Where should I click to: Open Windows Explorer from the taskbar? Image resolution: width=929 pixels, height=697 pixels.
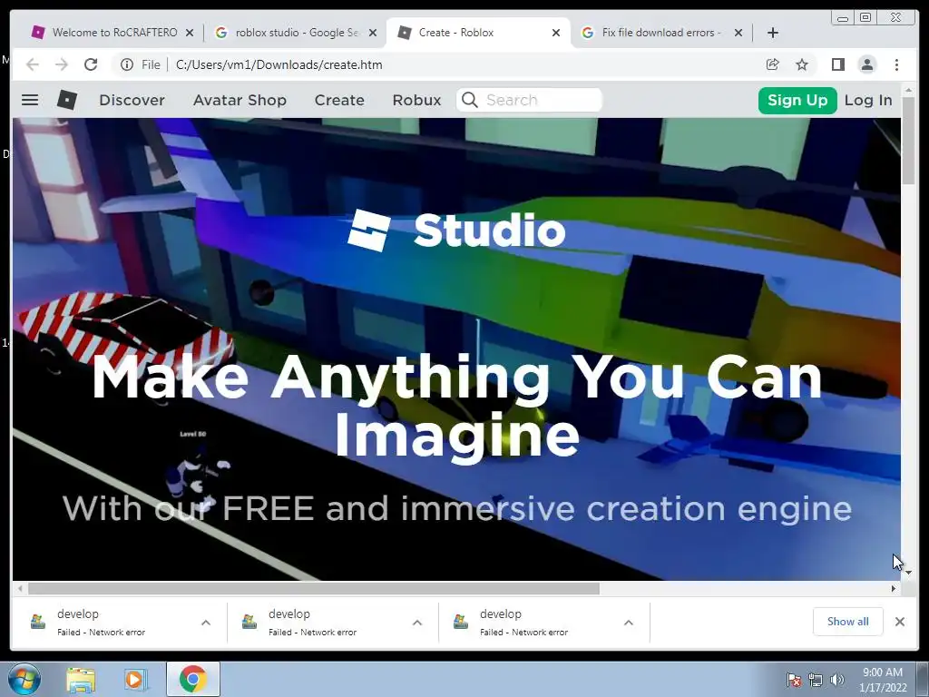click(x=81, y=679)
